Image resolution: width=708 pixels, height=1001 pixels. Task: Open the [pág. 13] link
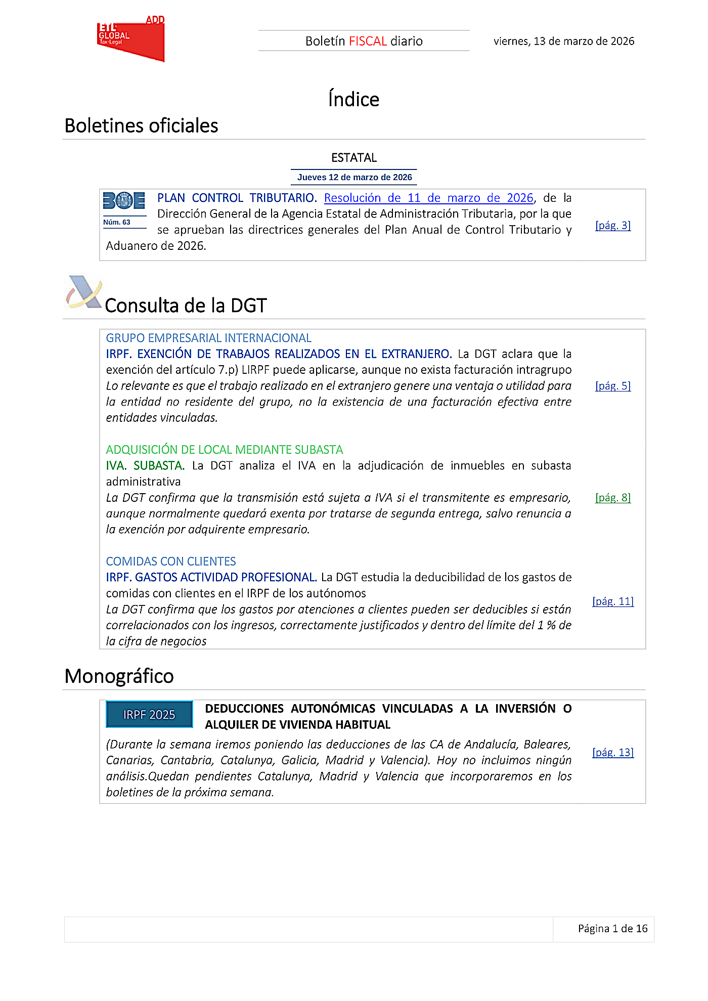point(613,753)
